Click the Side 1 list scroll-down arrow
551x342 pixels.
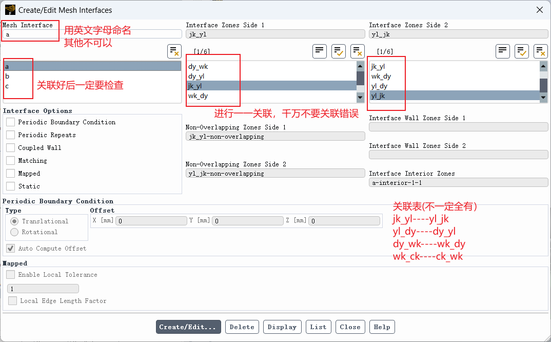tap(360, 97)
